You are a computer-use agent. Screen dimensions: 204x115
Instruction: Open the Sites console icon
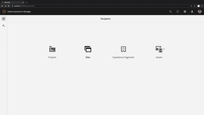tap(88, 49)
